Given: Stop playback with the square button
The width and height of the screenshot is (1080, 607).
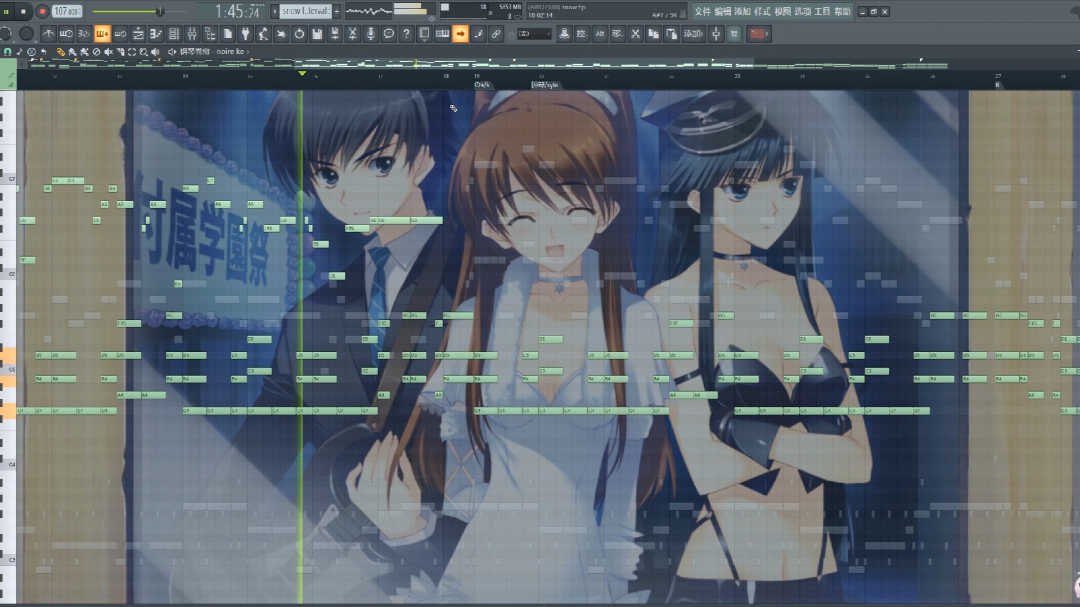Looking at the screenshot, I should coord(24,11).
